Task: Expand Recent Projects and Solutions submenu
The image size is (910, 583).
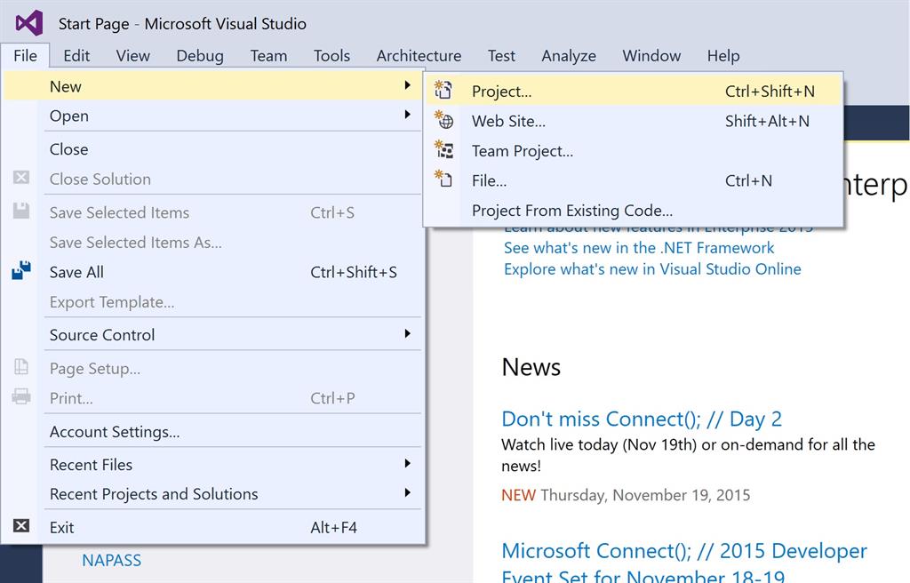Action: pyautogui.click(x=407, y=493)
